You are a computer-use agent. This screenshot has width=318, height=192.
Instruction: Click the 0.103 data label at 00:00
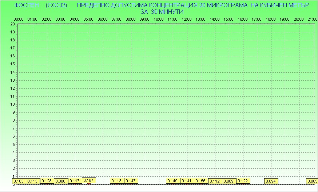(x=18, y=181)
